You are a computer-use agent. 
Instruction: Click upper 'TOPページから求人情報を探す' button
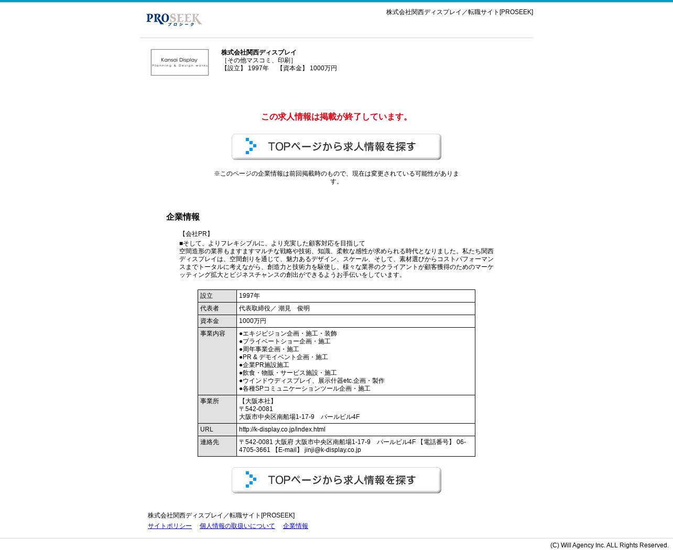tap(336, 147)
